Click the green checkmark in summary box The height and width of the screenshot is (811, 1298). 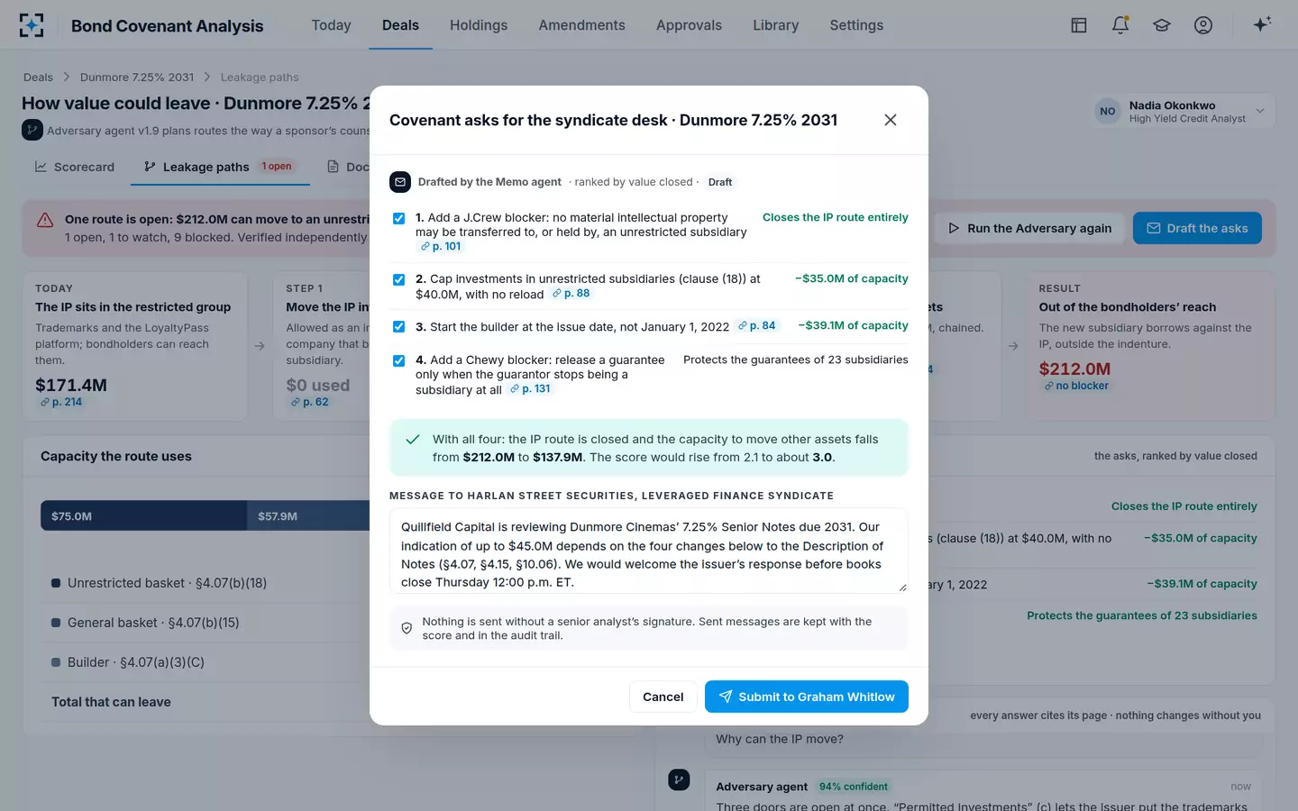[412, 440]
